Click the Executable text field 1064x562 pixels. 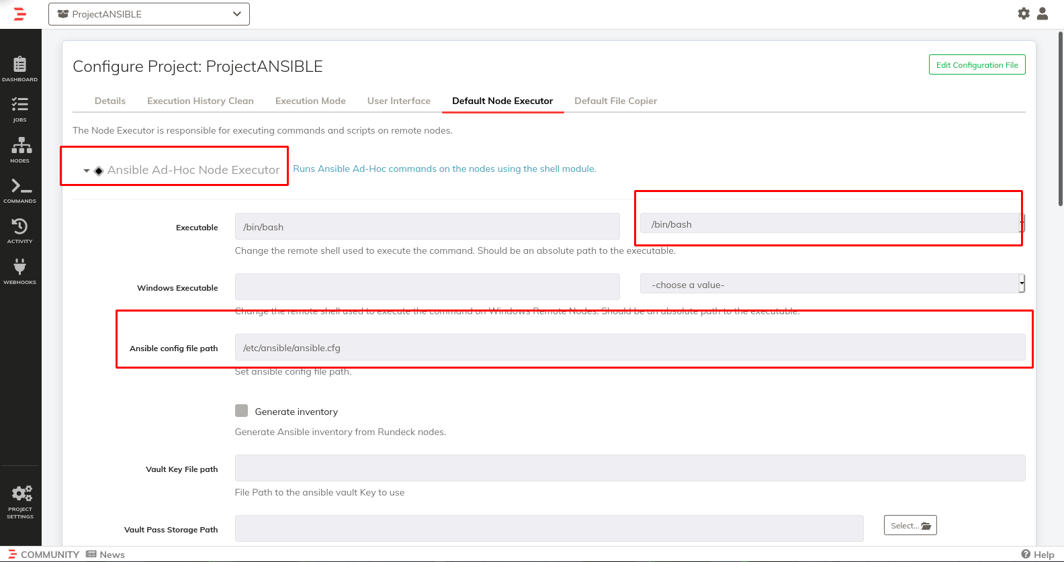427,227
